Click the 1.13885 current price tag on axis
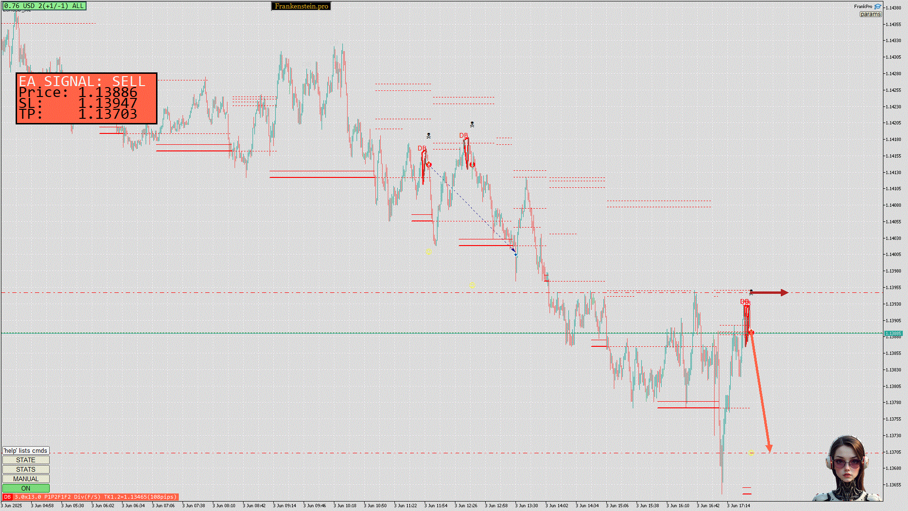Image resolution: width=908 pixels, height=511 pixels. click(893, 334)
